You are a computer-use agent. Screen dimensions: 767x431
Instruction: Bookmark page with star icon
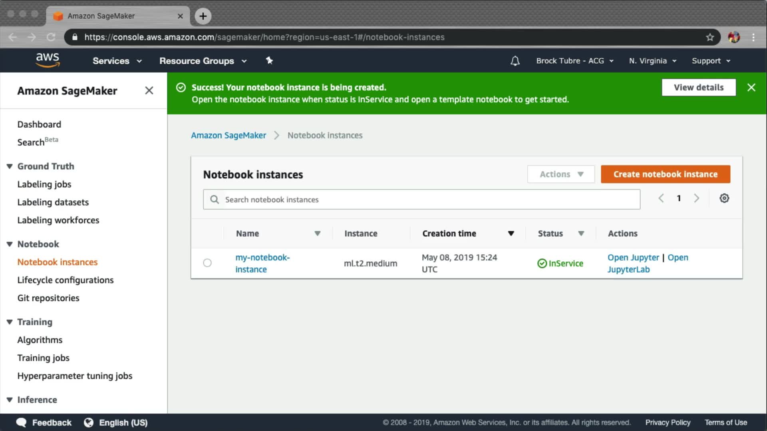[x=709, y=37]
